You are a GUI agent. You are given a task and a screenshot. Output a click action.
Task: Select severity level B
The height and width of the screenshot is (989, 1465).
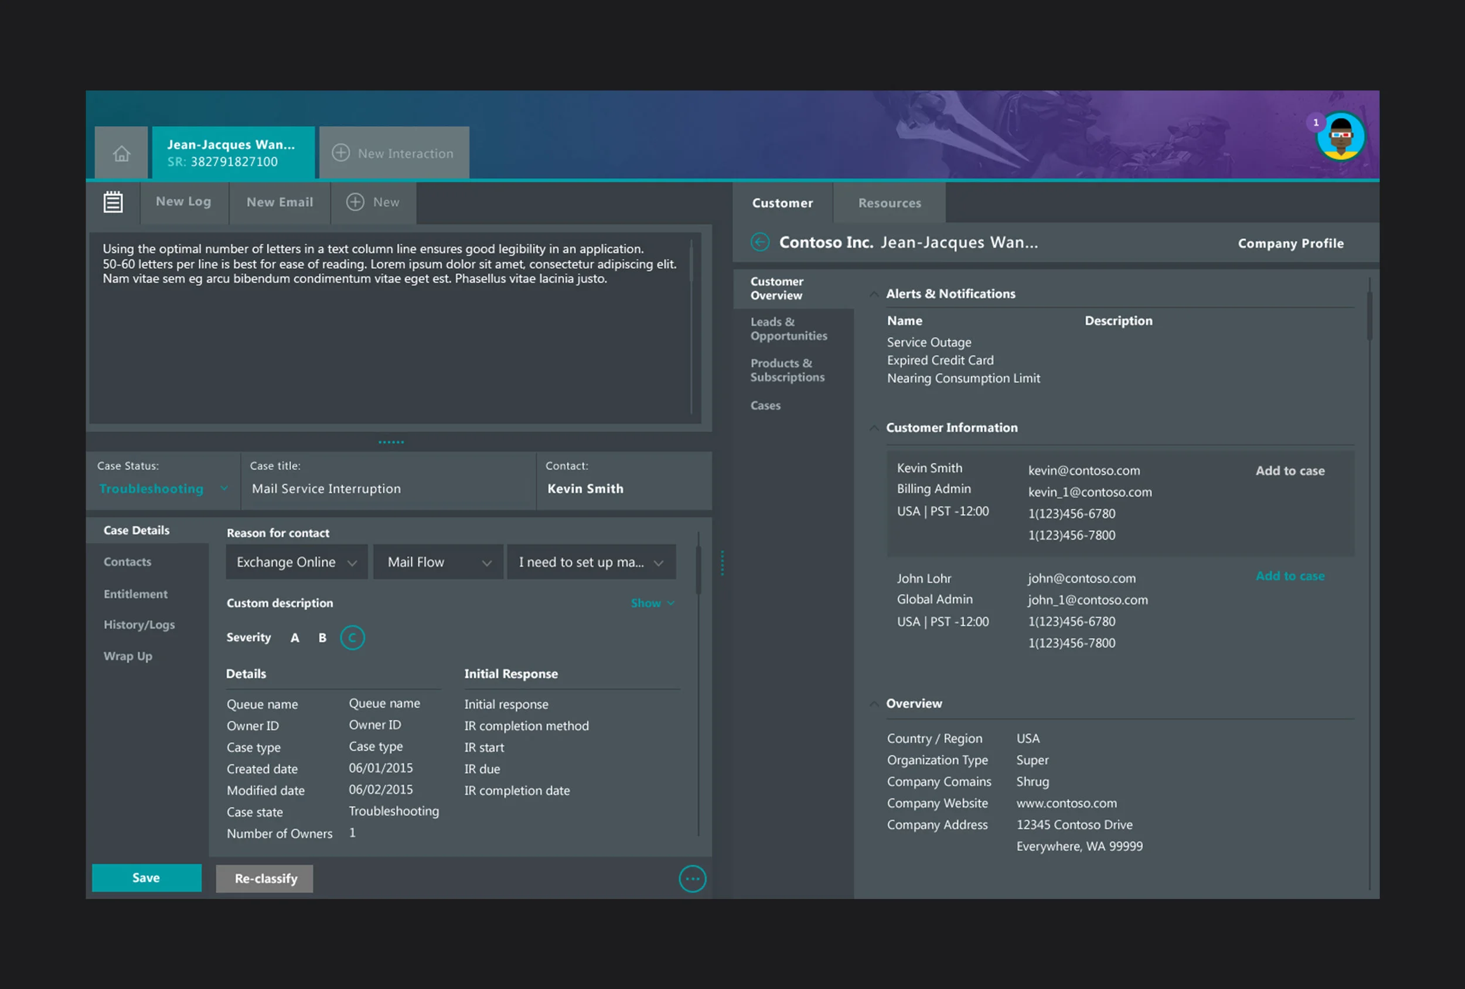[x=322, y=638]
